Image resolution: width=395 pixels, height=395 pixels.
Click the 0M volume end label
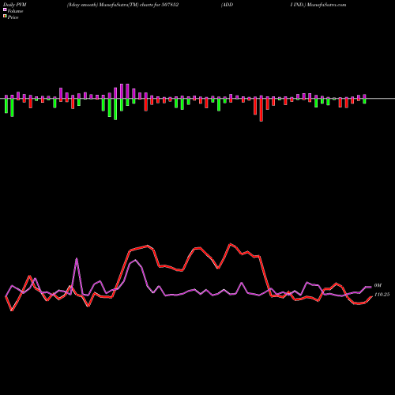(x=378, y=286)
